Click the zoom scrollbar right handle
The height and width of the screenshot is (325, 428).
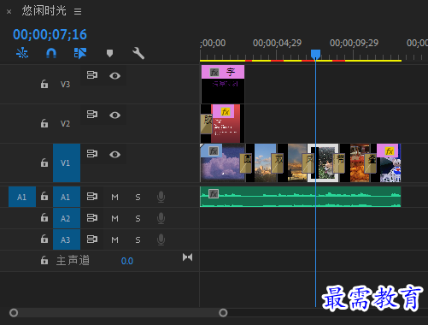pyautogui.click(x=223, y=313)
